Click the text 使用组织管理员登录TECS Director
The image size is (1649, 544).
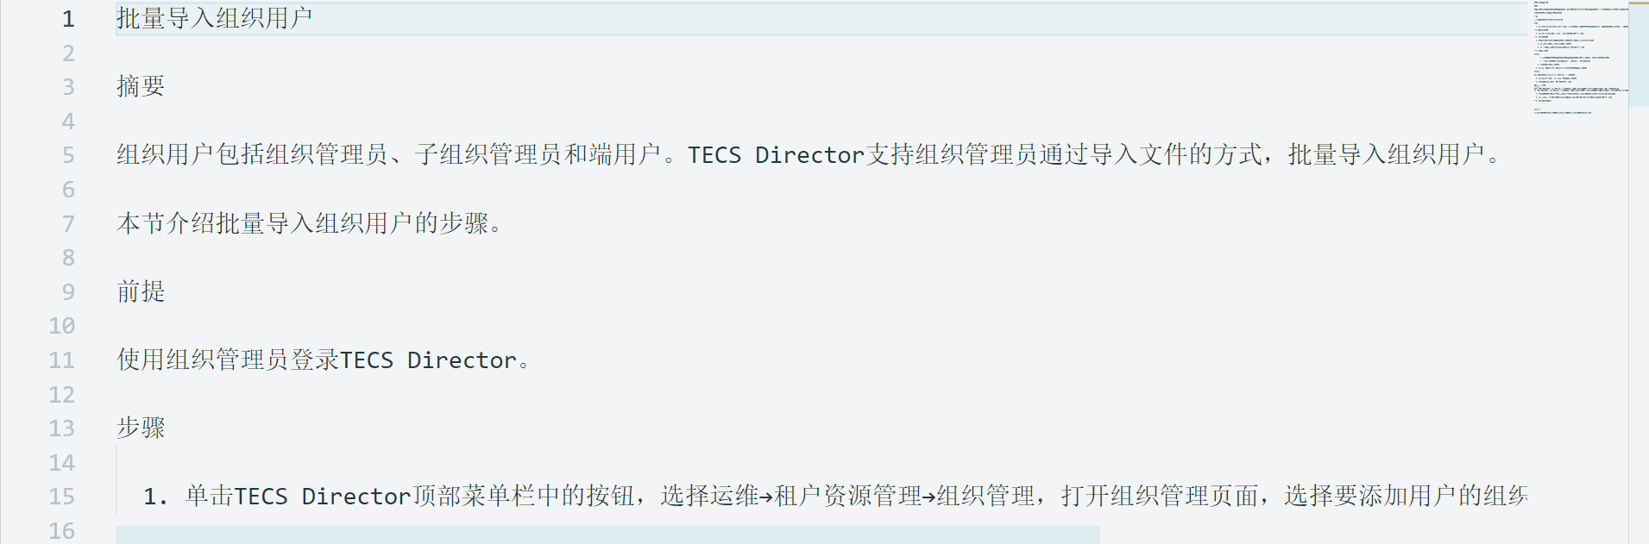[x=322, y=360]
